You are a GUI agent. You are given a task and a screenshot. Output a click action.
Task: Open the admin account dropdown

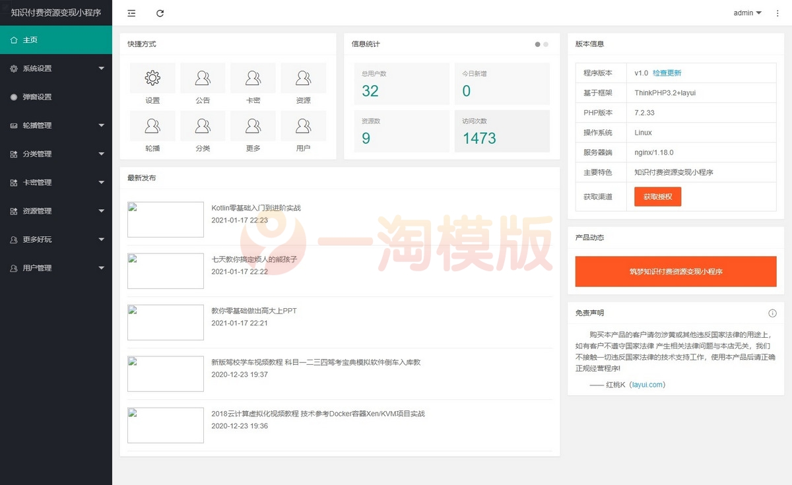[746, 13]
